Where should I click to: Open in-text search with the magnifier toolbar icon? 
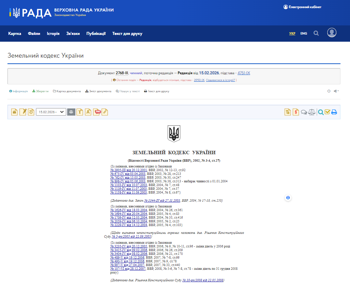321,112
